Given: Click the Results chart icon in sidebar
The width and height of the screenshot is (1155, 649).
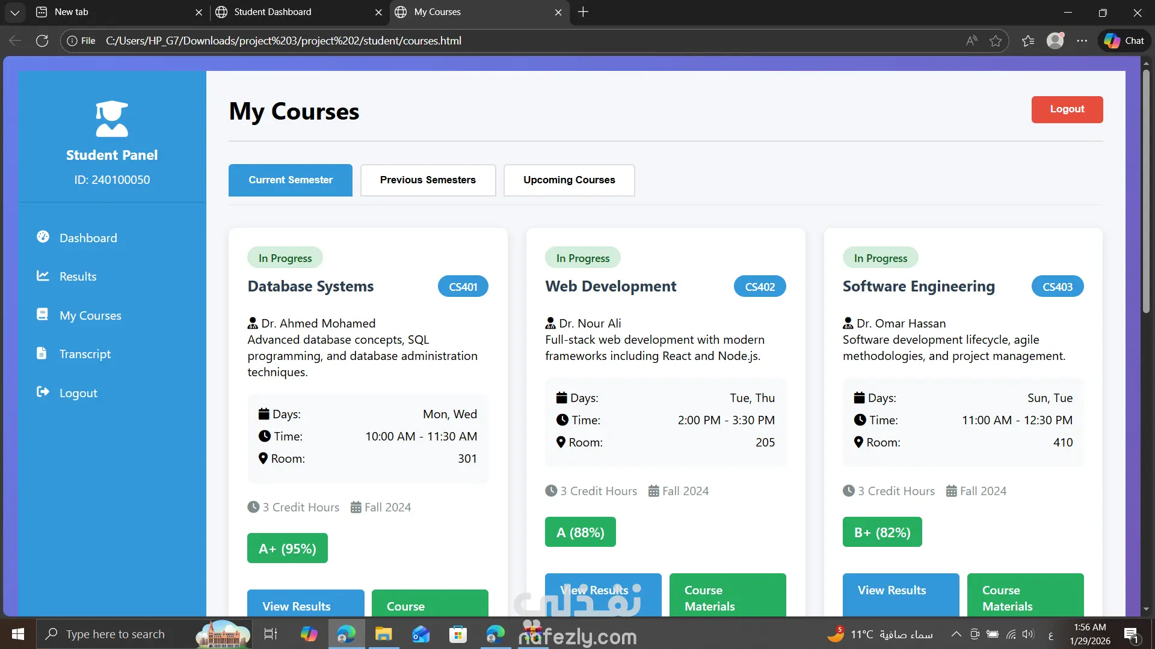Looking at the screenshot, I should coord(43,276).
